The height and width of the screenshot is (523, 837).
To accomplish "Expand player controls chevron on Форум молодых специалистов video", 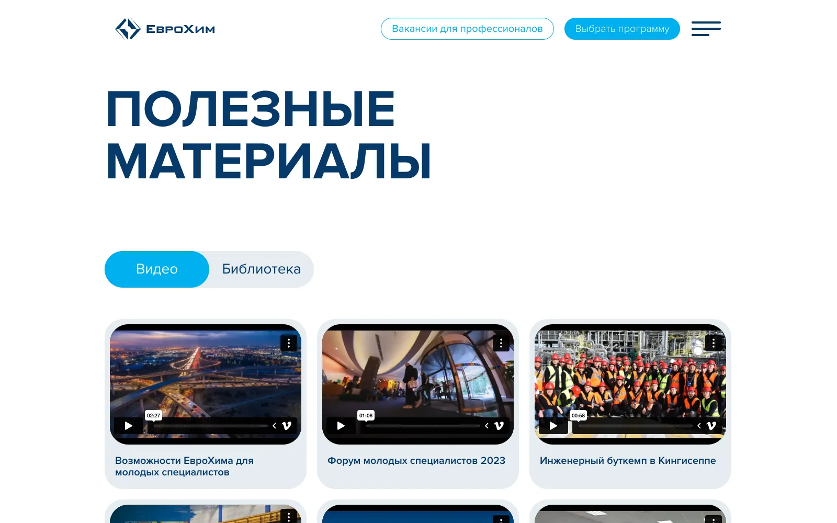I will (487, 426).
